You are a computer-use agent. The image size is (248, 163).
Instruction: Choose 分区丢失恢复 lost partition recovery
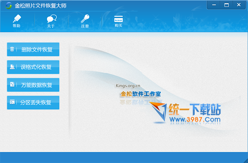33,103
